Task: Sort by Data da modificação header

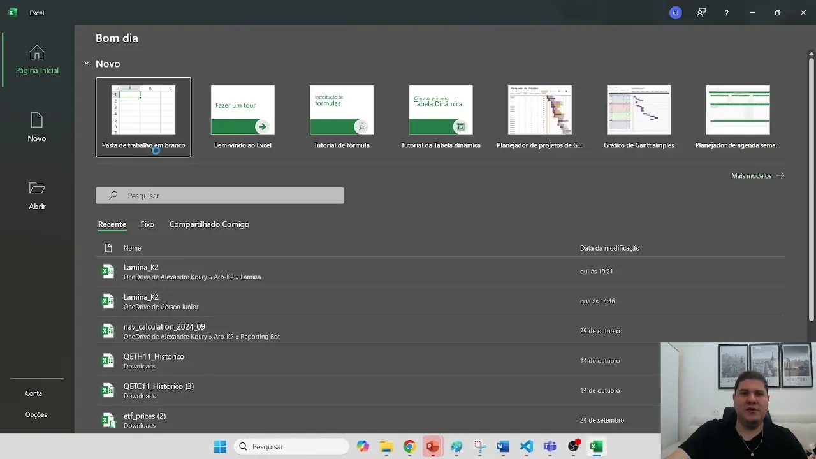Action: pyautogui.click(x=609, y=248)
